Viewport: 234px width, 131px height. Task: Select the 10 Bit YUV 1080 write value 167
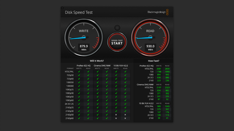pos(159,112)
